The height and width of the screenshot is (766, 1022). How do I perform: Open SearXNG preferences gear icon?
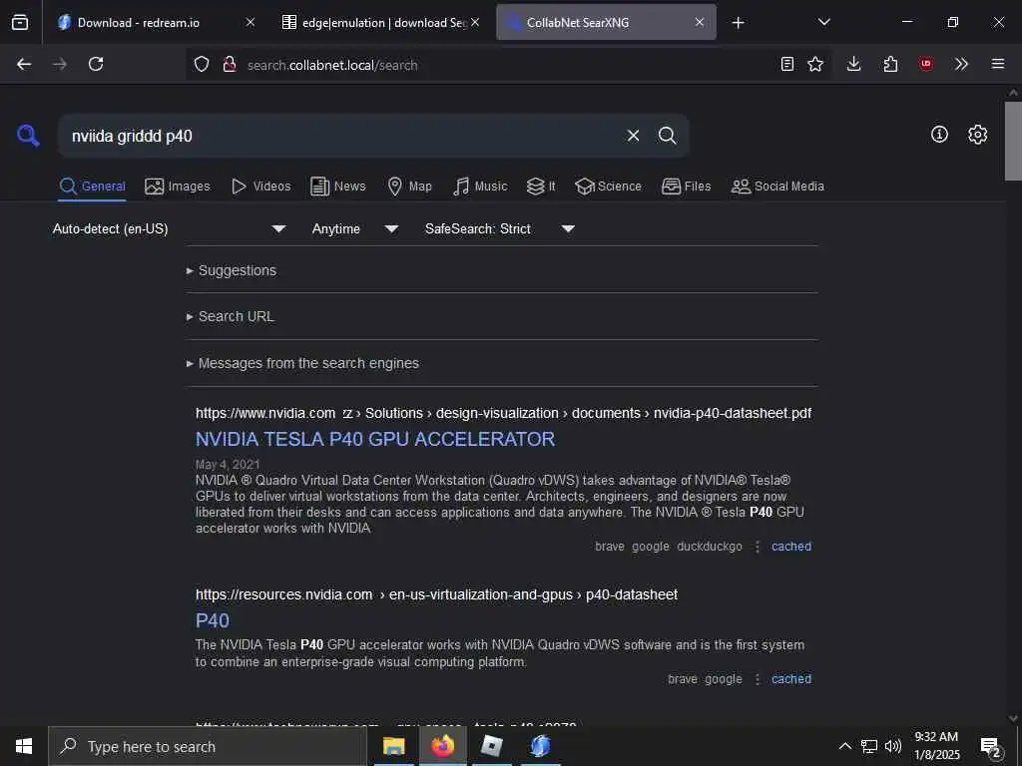[x=978, y=135]
